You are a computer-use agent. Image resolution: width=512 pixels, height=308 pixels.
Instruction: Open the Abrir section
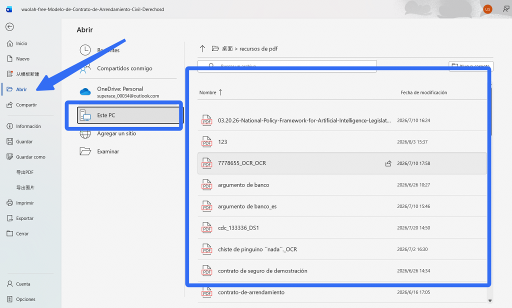click(x=21, y=89)
